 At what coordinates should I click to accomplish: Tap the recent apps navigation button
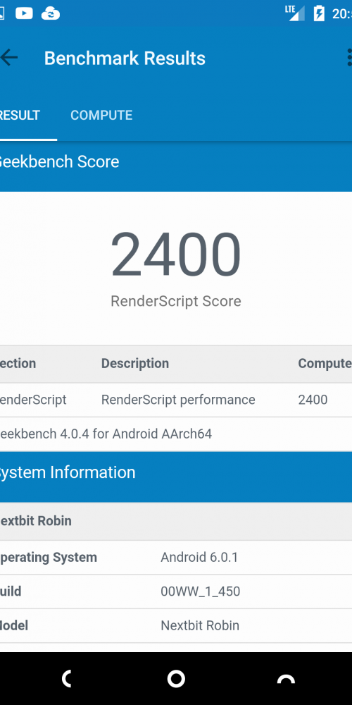tap(286, 679)
